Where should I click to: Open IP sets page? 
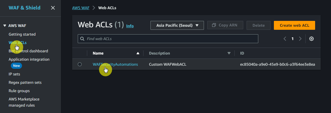tap(14, 74)
